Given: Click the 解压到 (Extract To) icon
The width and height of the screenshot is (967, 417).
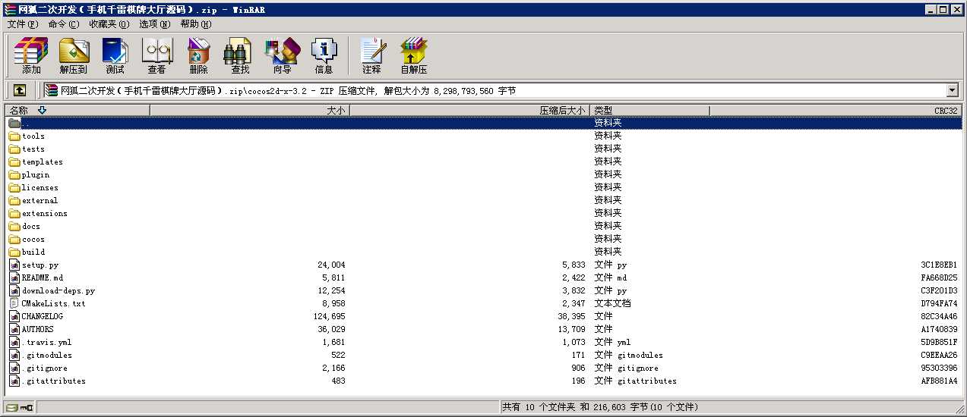Looking at the screenshot, I should coord(74,55).
